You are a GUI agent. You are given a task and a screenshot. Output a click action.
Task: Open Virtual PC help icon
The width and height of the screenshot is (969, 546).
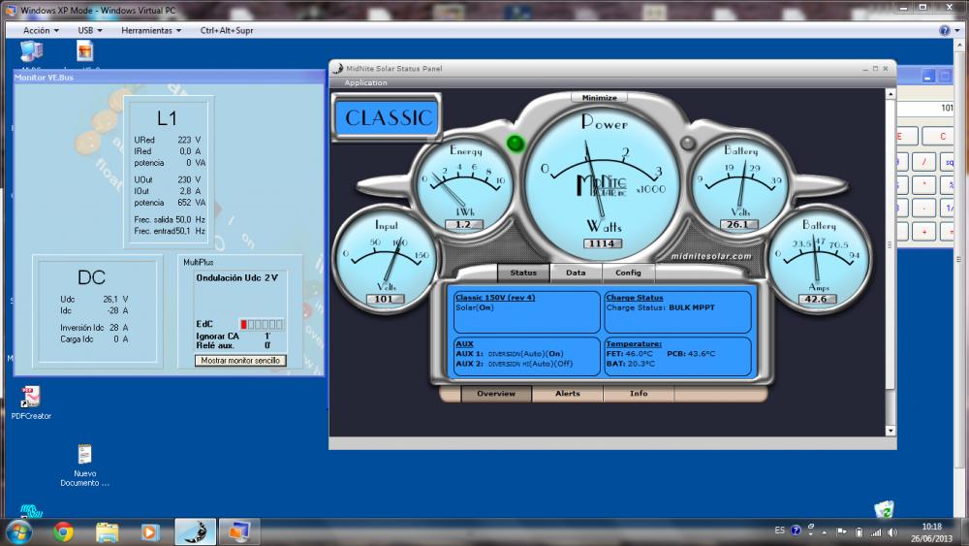click(x=945, y=30)
